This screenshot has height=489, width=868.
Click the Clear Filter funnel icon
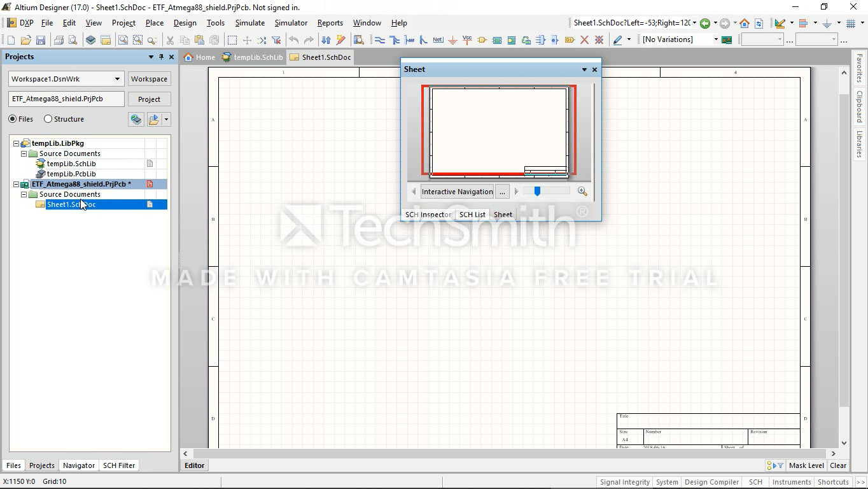[276, 40]
